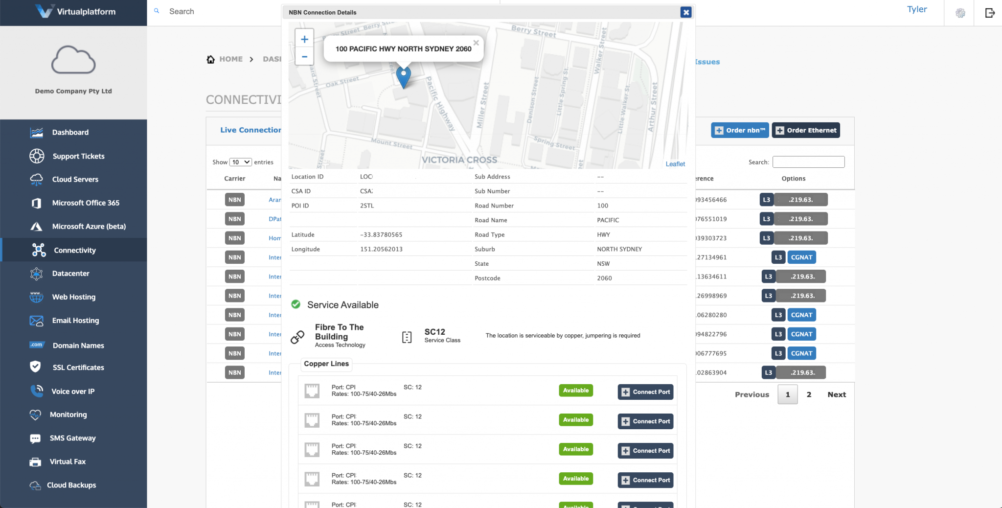Click the Order nbn button
1002x508 pixels.
pos(740,130)
